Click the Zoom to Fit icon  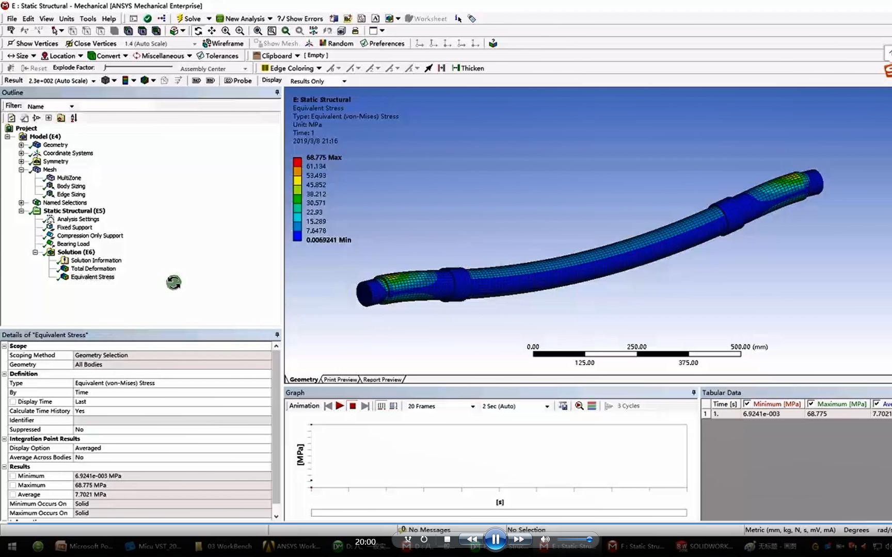(x=258, y=31)
